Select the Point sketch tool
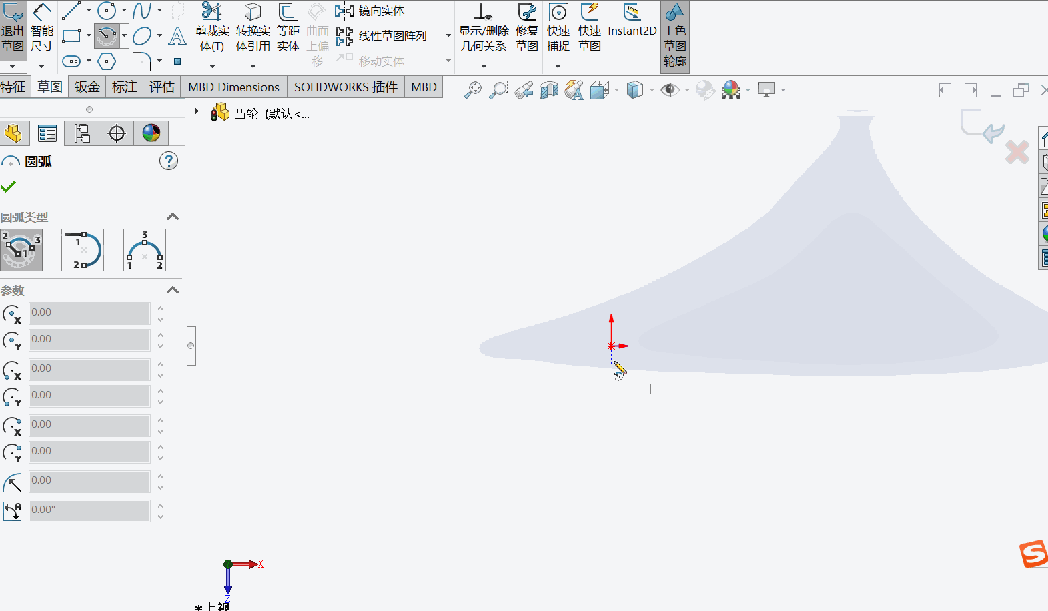 (177, 61)
